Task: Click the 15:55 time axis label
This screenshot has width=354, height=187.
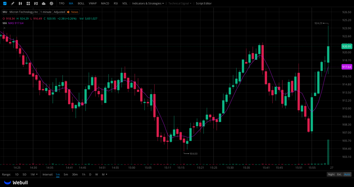Action: 312,168
